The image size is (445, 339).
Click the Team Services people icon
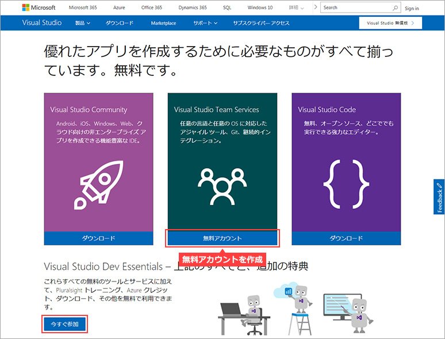(222, 186)
